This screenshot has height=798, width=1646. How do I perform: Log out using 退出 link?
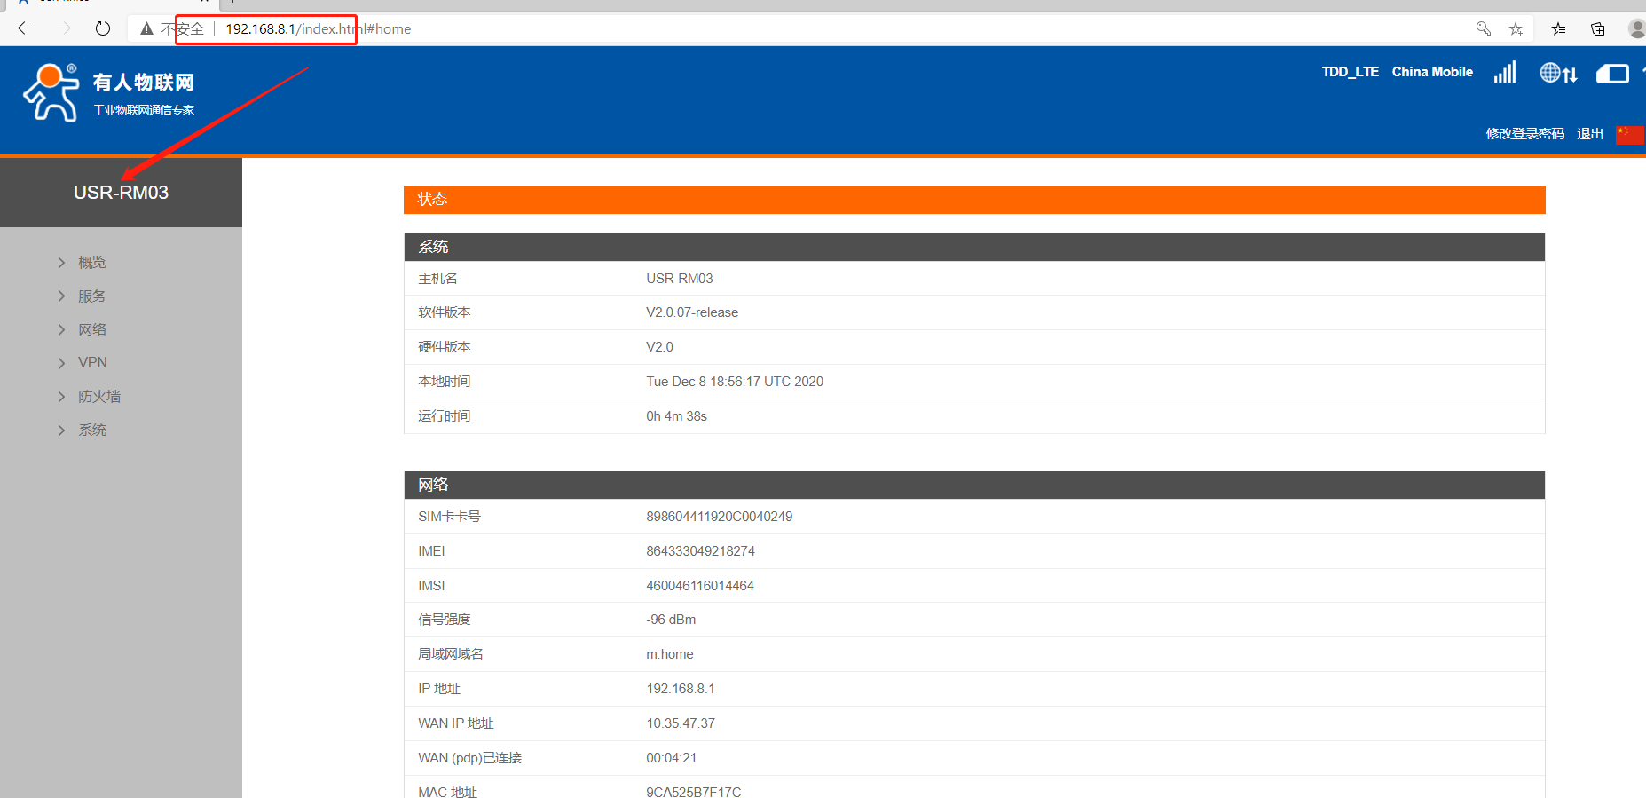coord(1589,134)
